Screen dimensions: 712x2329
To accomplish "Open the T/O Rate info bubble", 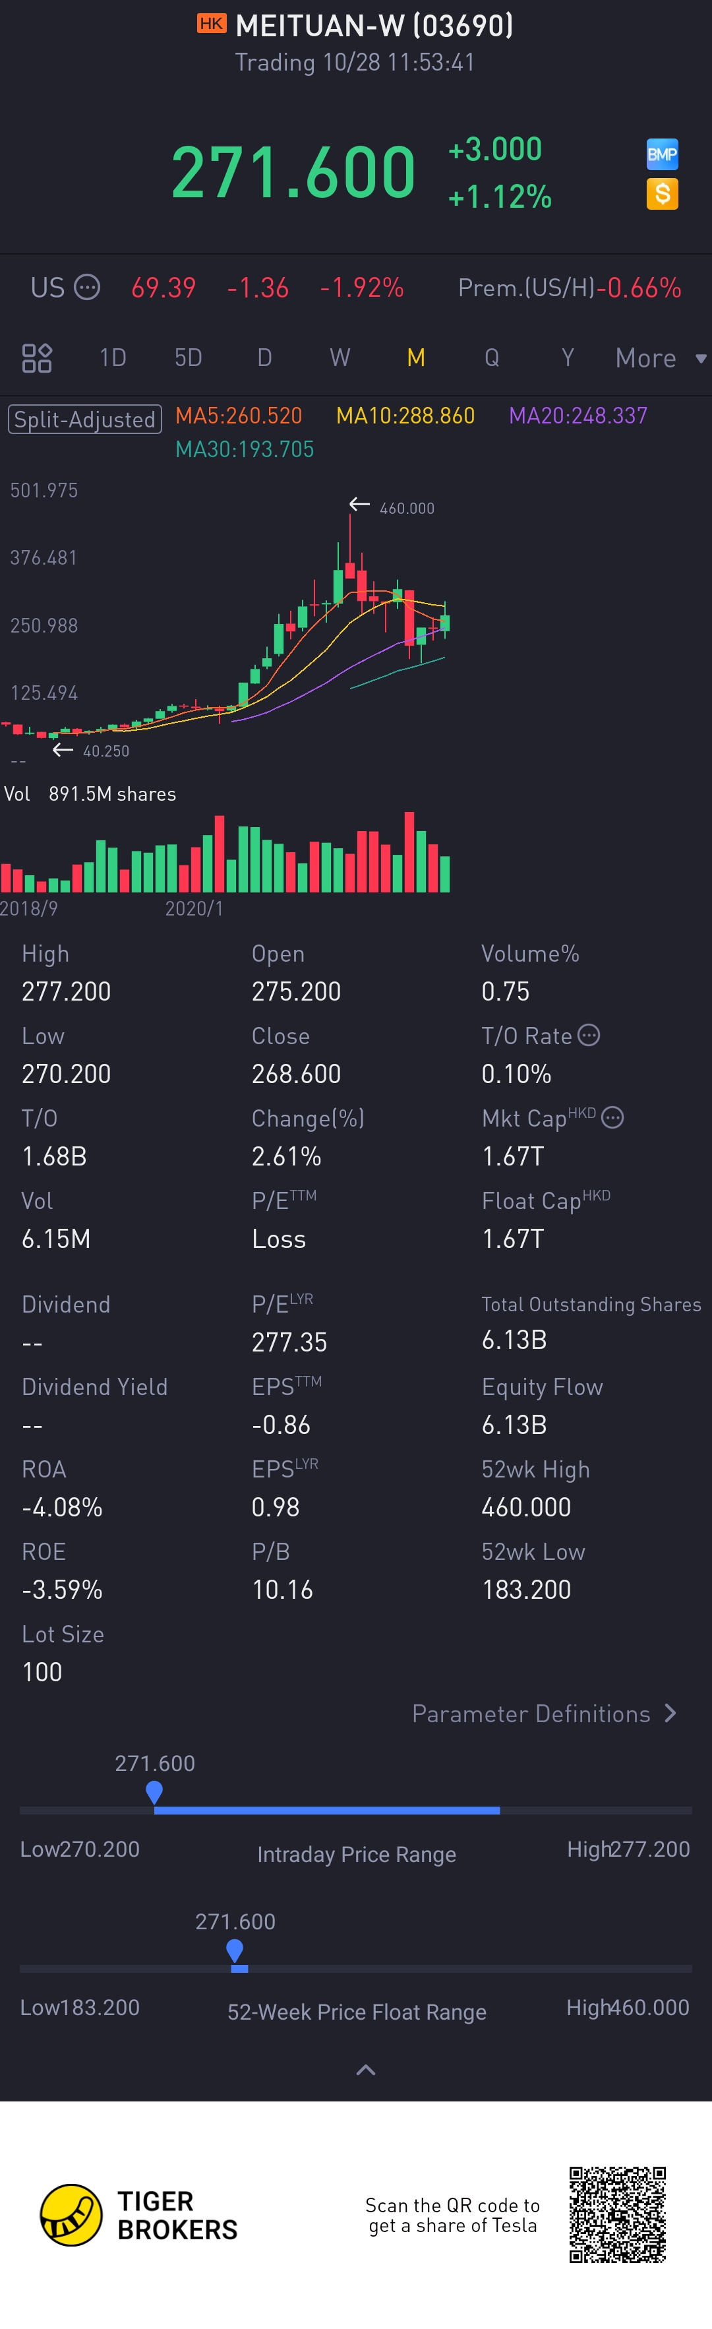I will 588,1035.
